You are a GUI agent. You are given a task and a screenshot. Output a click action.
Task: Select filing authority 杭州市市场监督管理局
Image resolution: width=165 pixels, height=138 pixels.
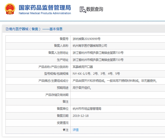click(x=87, y=109)
